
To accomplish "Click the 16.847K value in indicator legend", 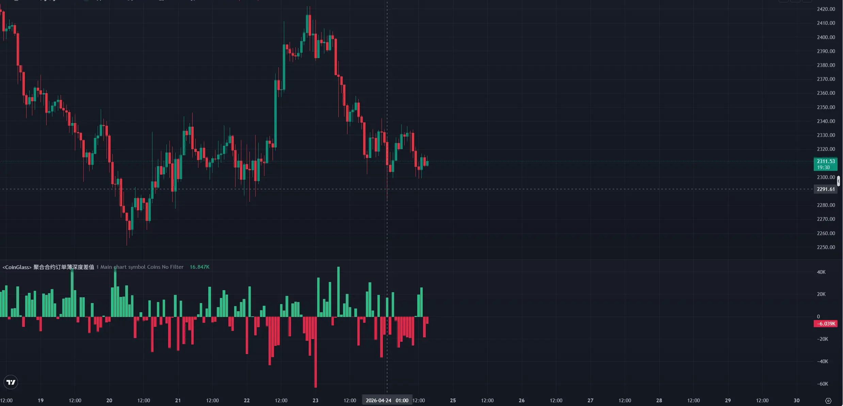I will (199, 267).
